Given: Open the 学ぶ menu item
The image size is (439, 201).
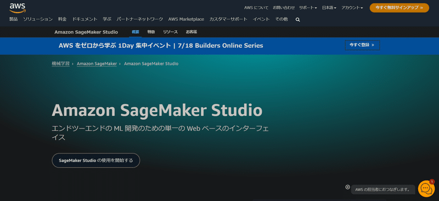Looking at the screenshot, I should point(107,19).
